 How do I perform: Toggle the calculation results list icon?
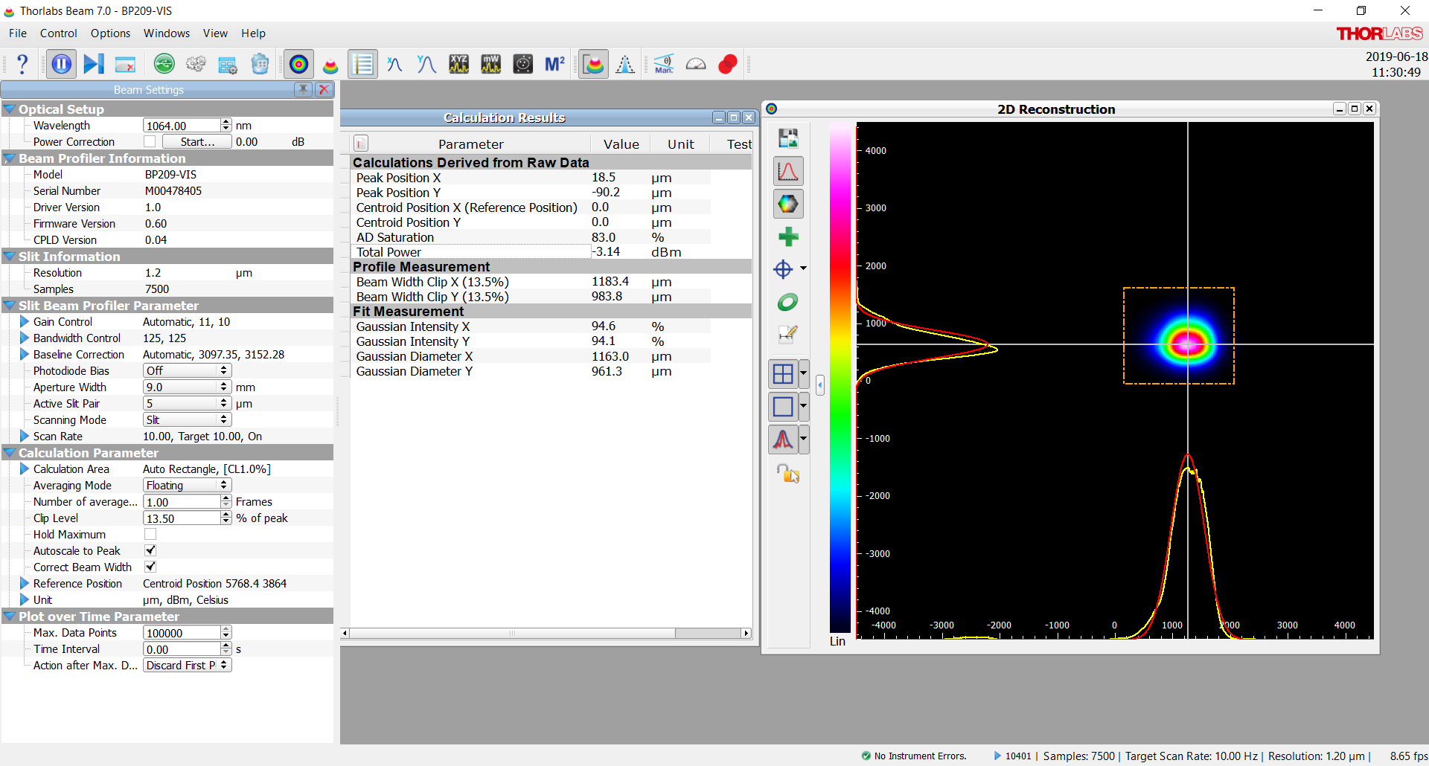coord(362,65)
